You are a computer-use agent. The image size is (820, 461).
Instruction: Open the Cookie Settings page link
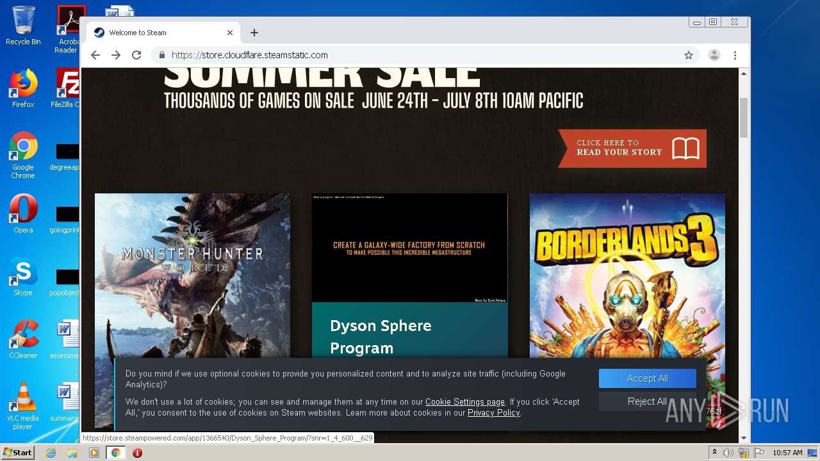click(465, 402)
